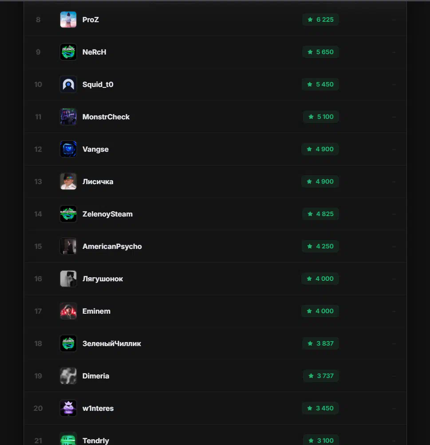Screen dimensions: 430x445
Task: Open the ЗеленыйЧиллик username
Action: pyautogui.click(x=112, y=343)
